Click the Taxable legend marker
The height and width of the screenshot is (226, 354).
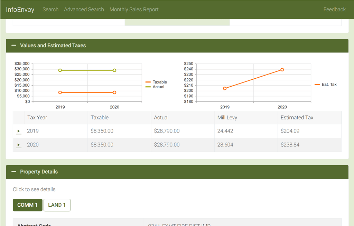click(148, 82)
